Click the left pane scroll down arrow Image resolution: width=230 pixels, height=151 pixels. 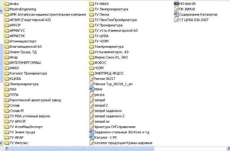[x=1, y=143]
